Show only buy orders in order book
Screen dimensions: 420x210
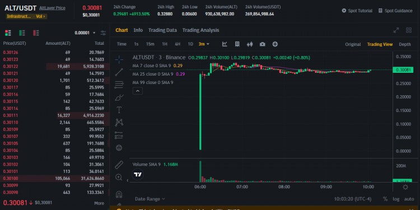[x=22, y=33]
